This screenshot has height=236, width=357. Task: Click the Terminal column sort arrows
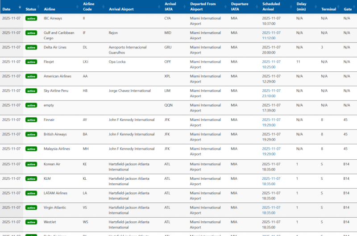click(x=339, y=7)
